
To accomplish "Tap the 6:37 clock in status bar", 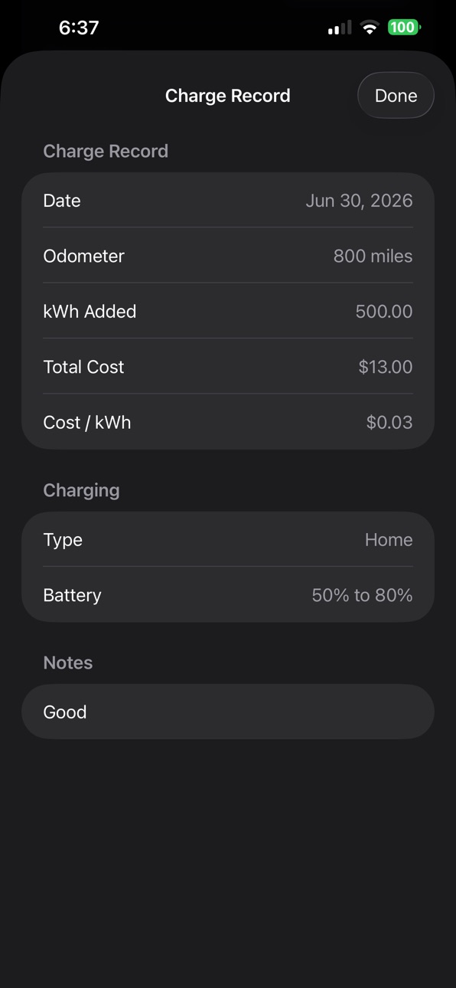I will tap(79, 28).
